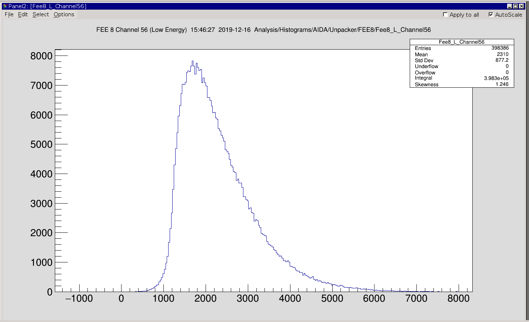Select the Std Dev value 877.2
The image size is (529, 322).
[x=502, y=60]
